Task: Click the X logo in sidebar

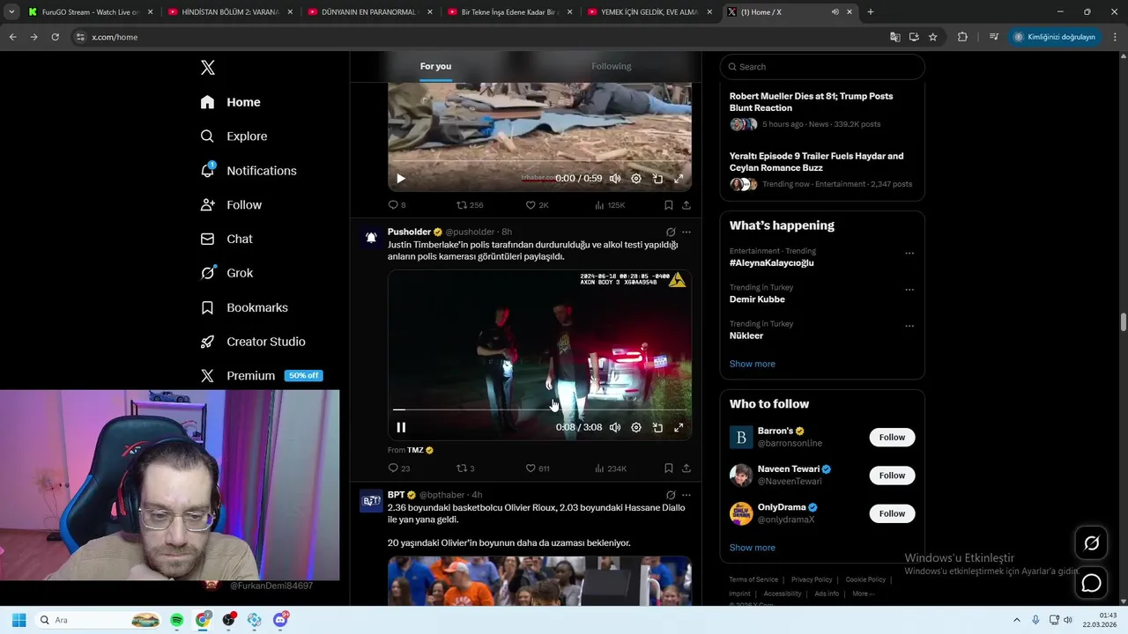Action: click(207, 68)
